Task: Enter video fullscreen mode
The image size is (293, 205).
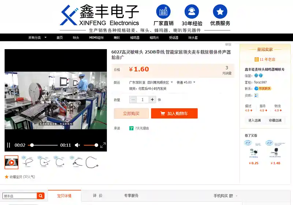Action: tap(103, 145)
